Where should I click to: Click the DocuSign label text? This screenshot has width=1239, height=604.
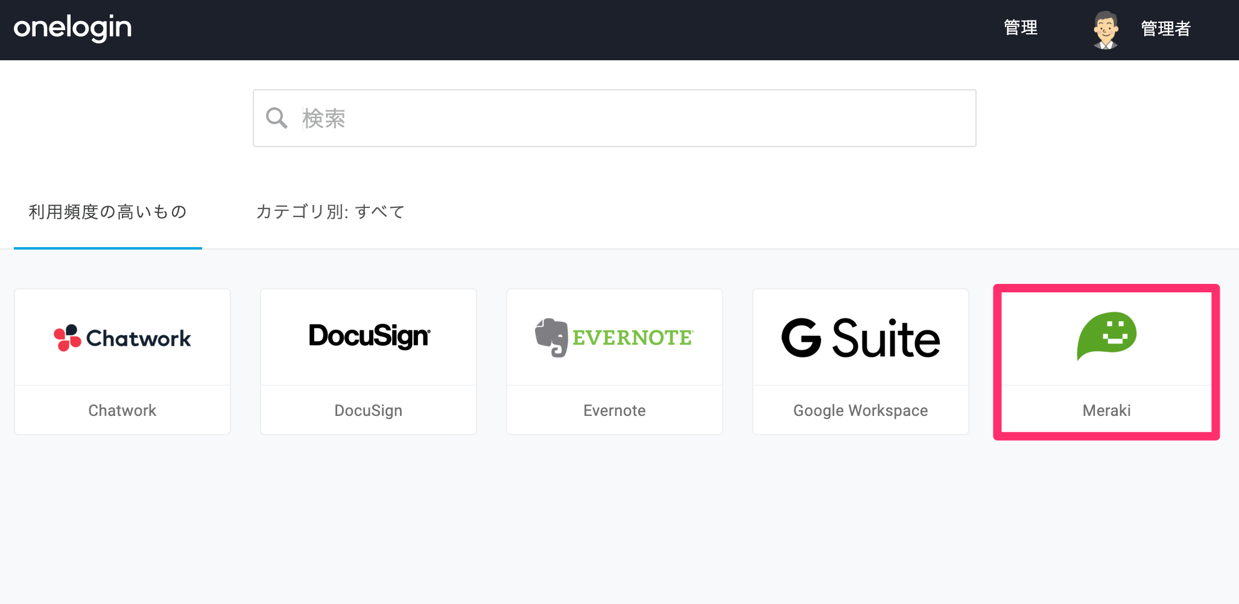pyautogui.click(x=369, y=411)
